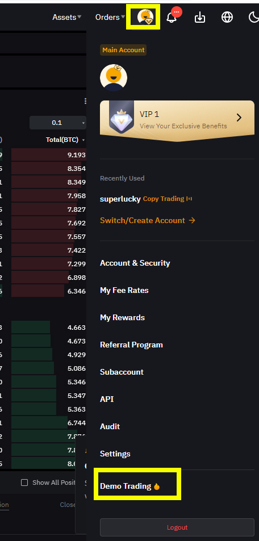Open the 0.1 price grouping dropdown
259x541 pixels.
click(x=58, y=123)
